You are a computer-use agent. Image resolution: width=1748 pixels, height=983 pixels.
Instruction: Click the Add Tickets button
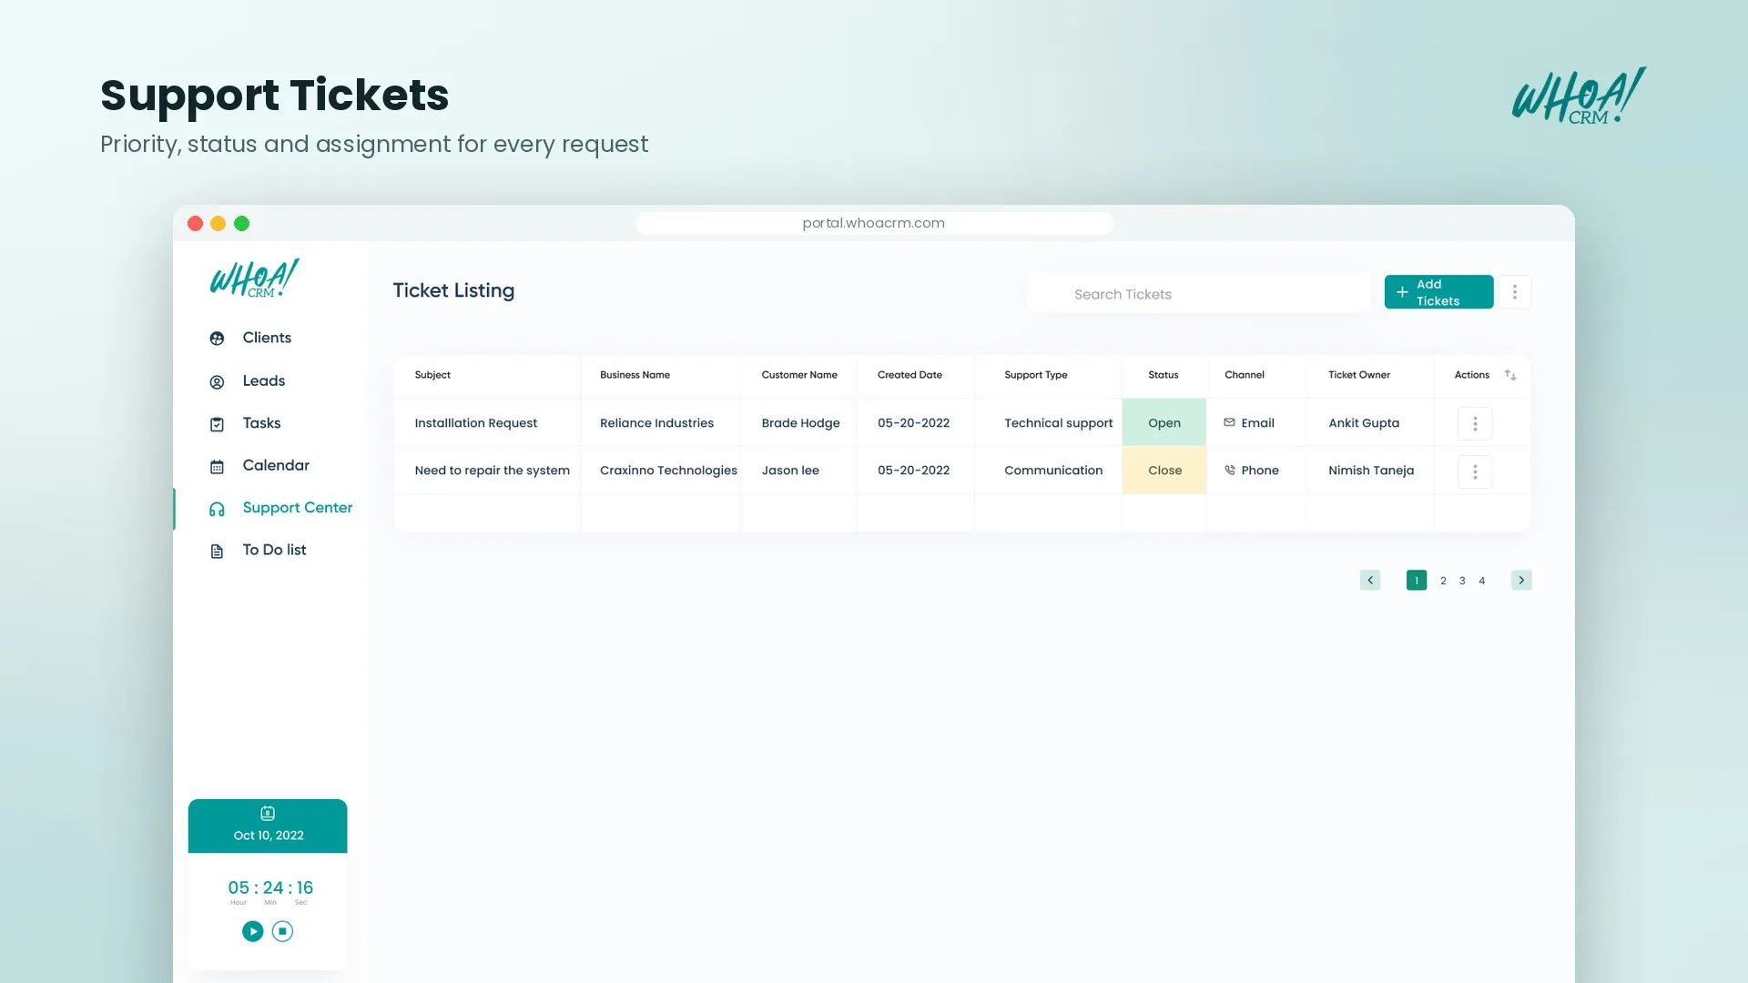(x=1438, y=292)
